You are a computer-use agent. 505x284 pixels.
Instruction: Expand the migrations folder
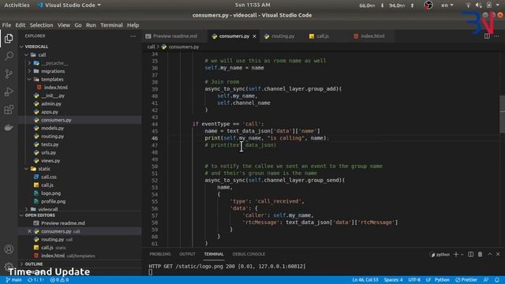point(29,71)
